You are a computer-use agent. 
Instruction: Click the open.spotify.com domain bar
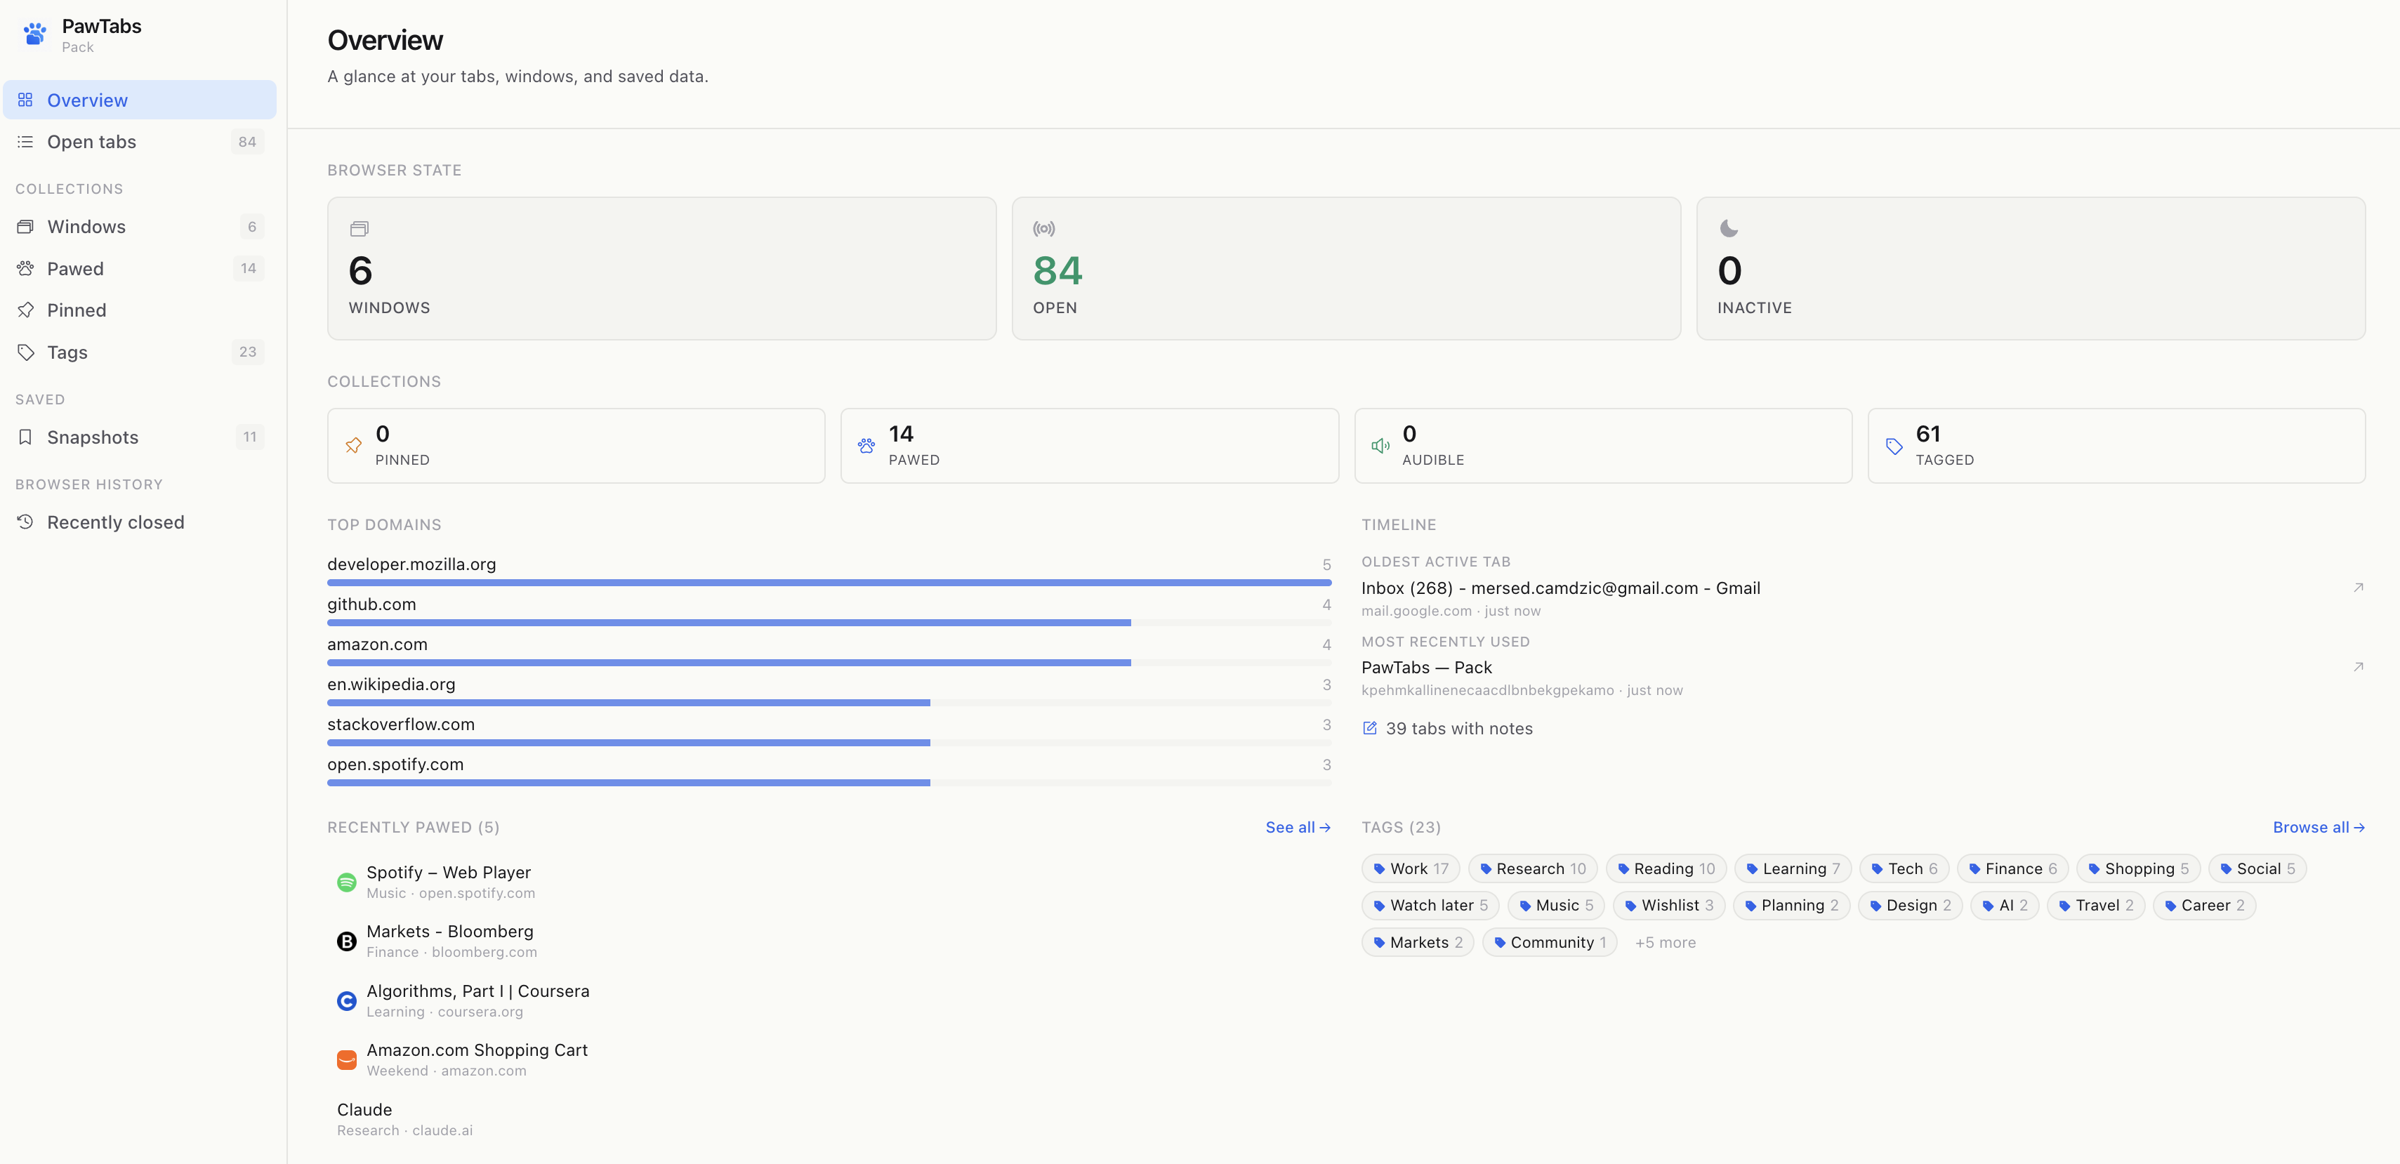[x=829, y=782]
